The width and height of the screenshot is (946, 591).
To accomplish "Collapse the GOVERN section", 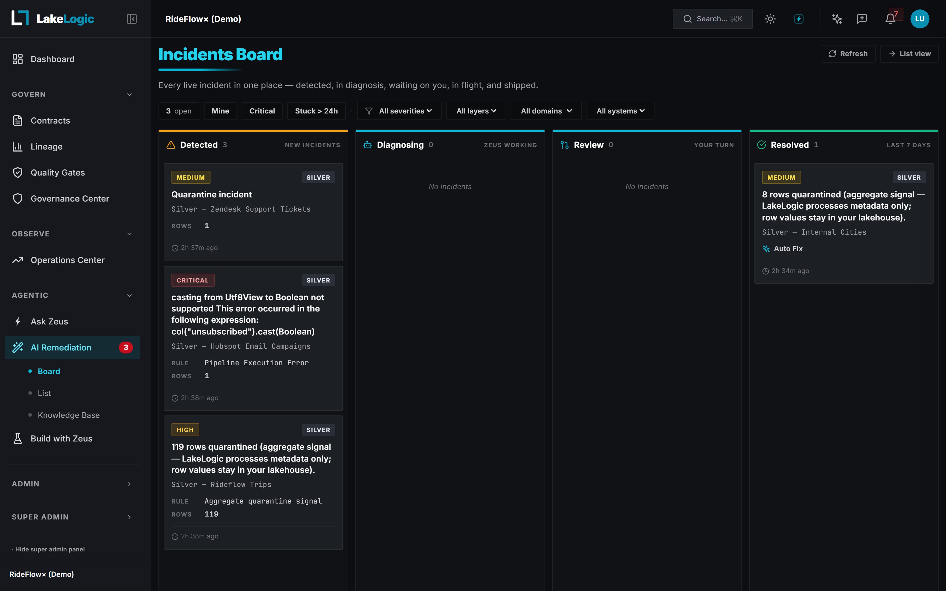I will coord(72,94).
